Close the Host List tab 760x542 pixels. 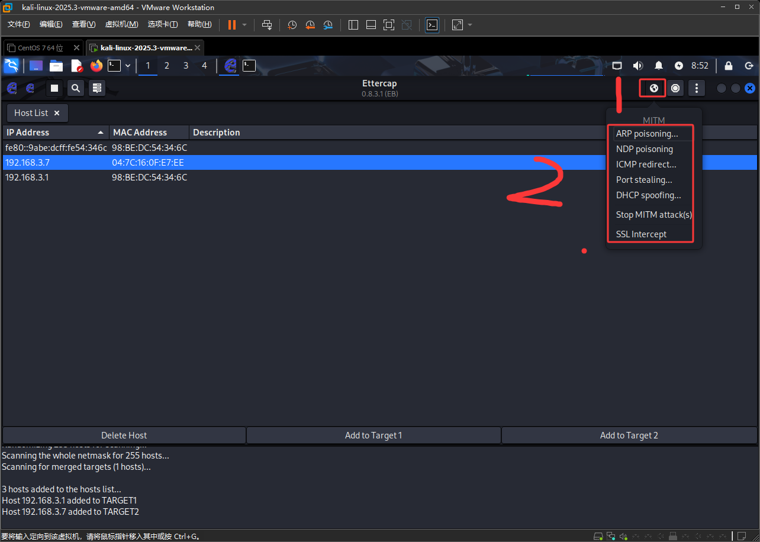pos(57,113)
